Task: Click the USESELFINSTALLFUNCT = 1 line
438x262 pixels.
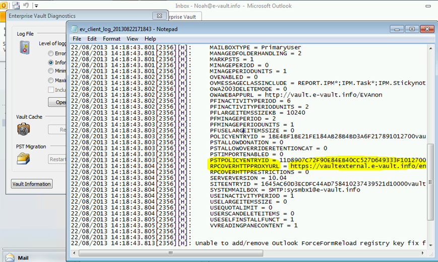Action: click(x=252, y=220)
